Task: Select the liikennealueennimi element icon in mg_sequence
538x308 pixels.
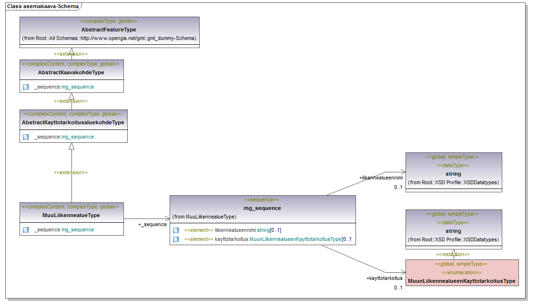Action: [176, 230]
